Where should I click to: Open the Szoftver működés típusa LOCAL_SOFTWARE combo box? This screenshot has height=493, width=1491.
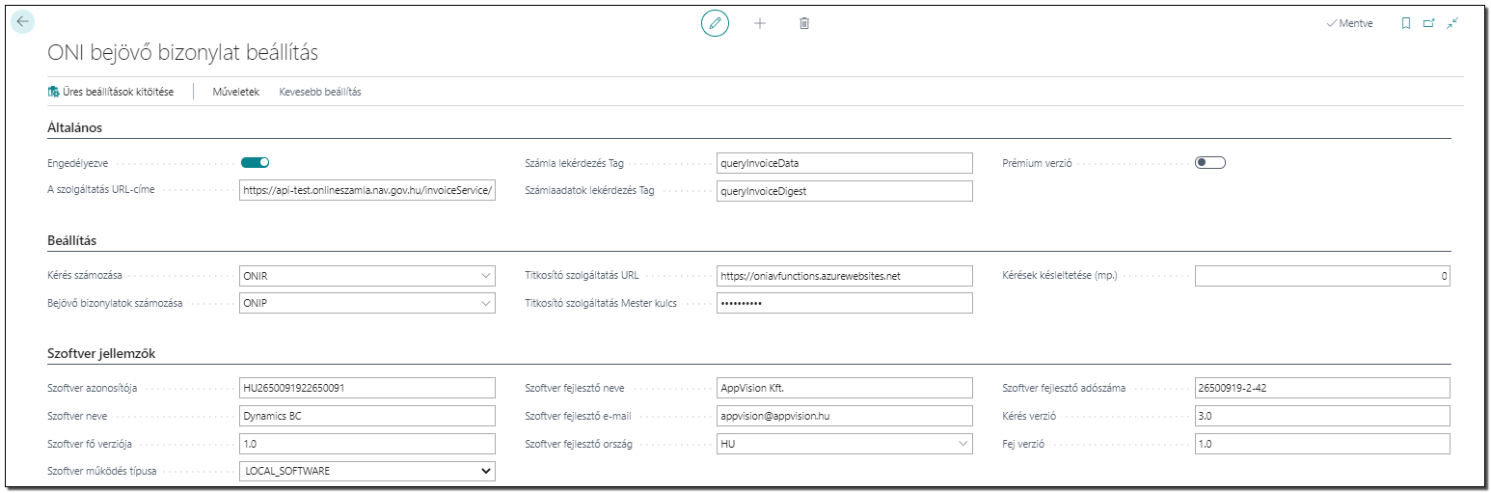tap(366, 471)
